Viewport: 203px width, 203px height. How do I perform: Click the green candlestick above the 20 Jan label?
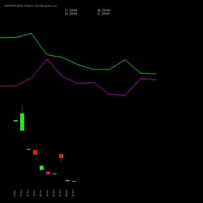[42, 168]
